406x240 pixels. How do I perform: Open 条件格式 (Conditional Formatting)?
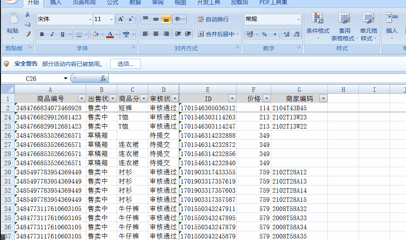318,27
